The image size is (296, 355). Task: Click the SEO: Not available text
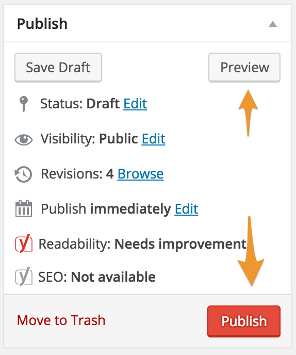[x=97, y=277]
